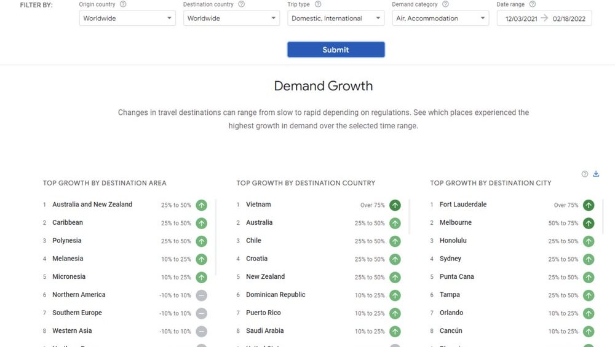Click the help icon above the city list
The height and width of the screenshot is (347, 615).
pyautogui.click(x=585, y=174)
